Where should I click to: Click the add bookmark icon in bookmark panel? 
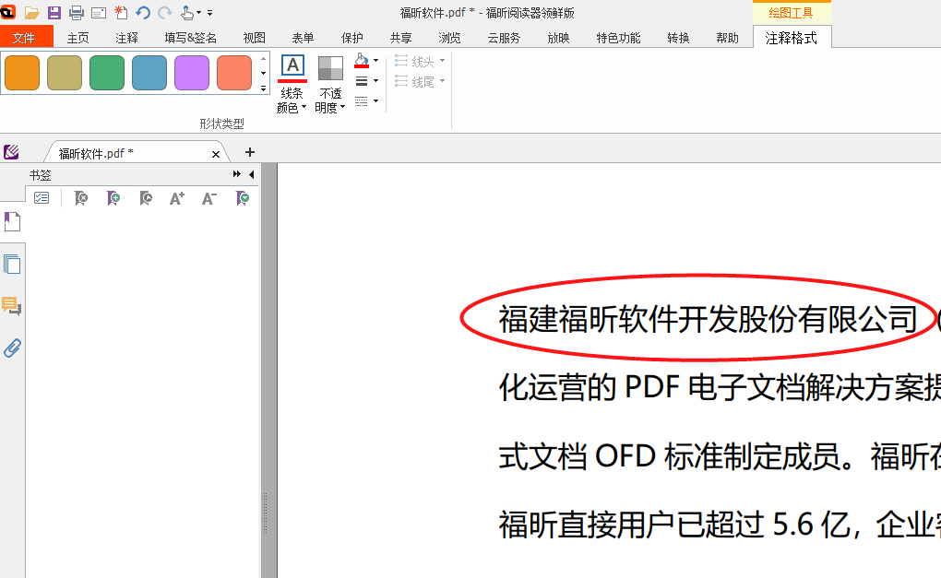[113, 197]
